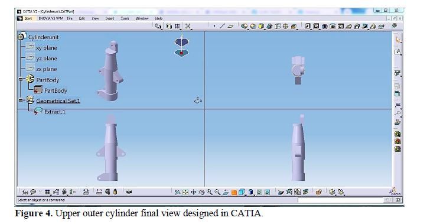The height and width of the screenshot is (224, 440).
Task: Open the Select tool dropdown arrow on the right
Action: pos(401,43)
